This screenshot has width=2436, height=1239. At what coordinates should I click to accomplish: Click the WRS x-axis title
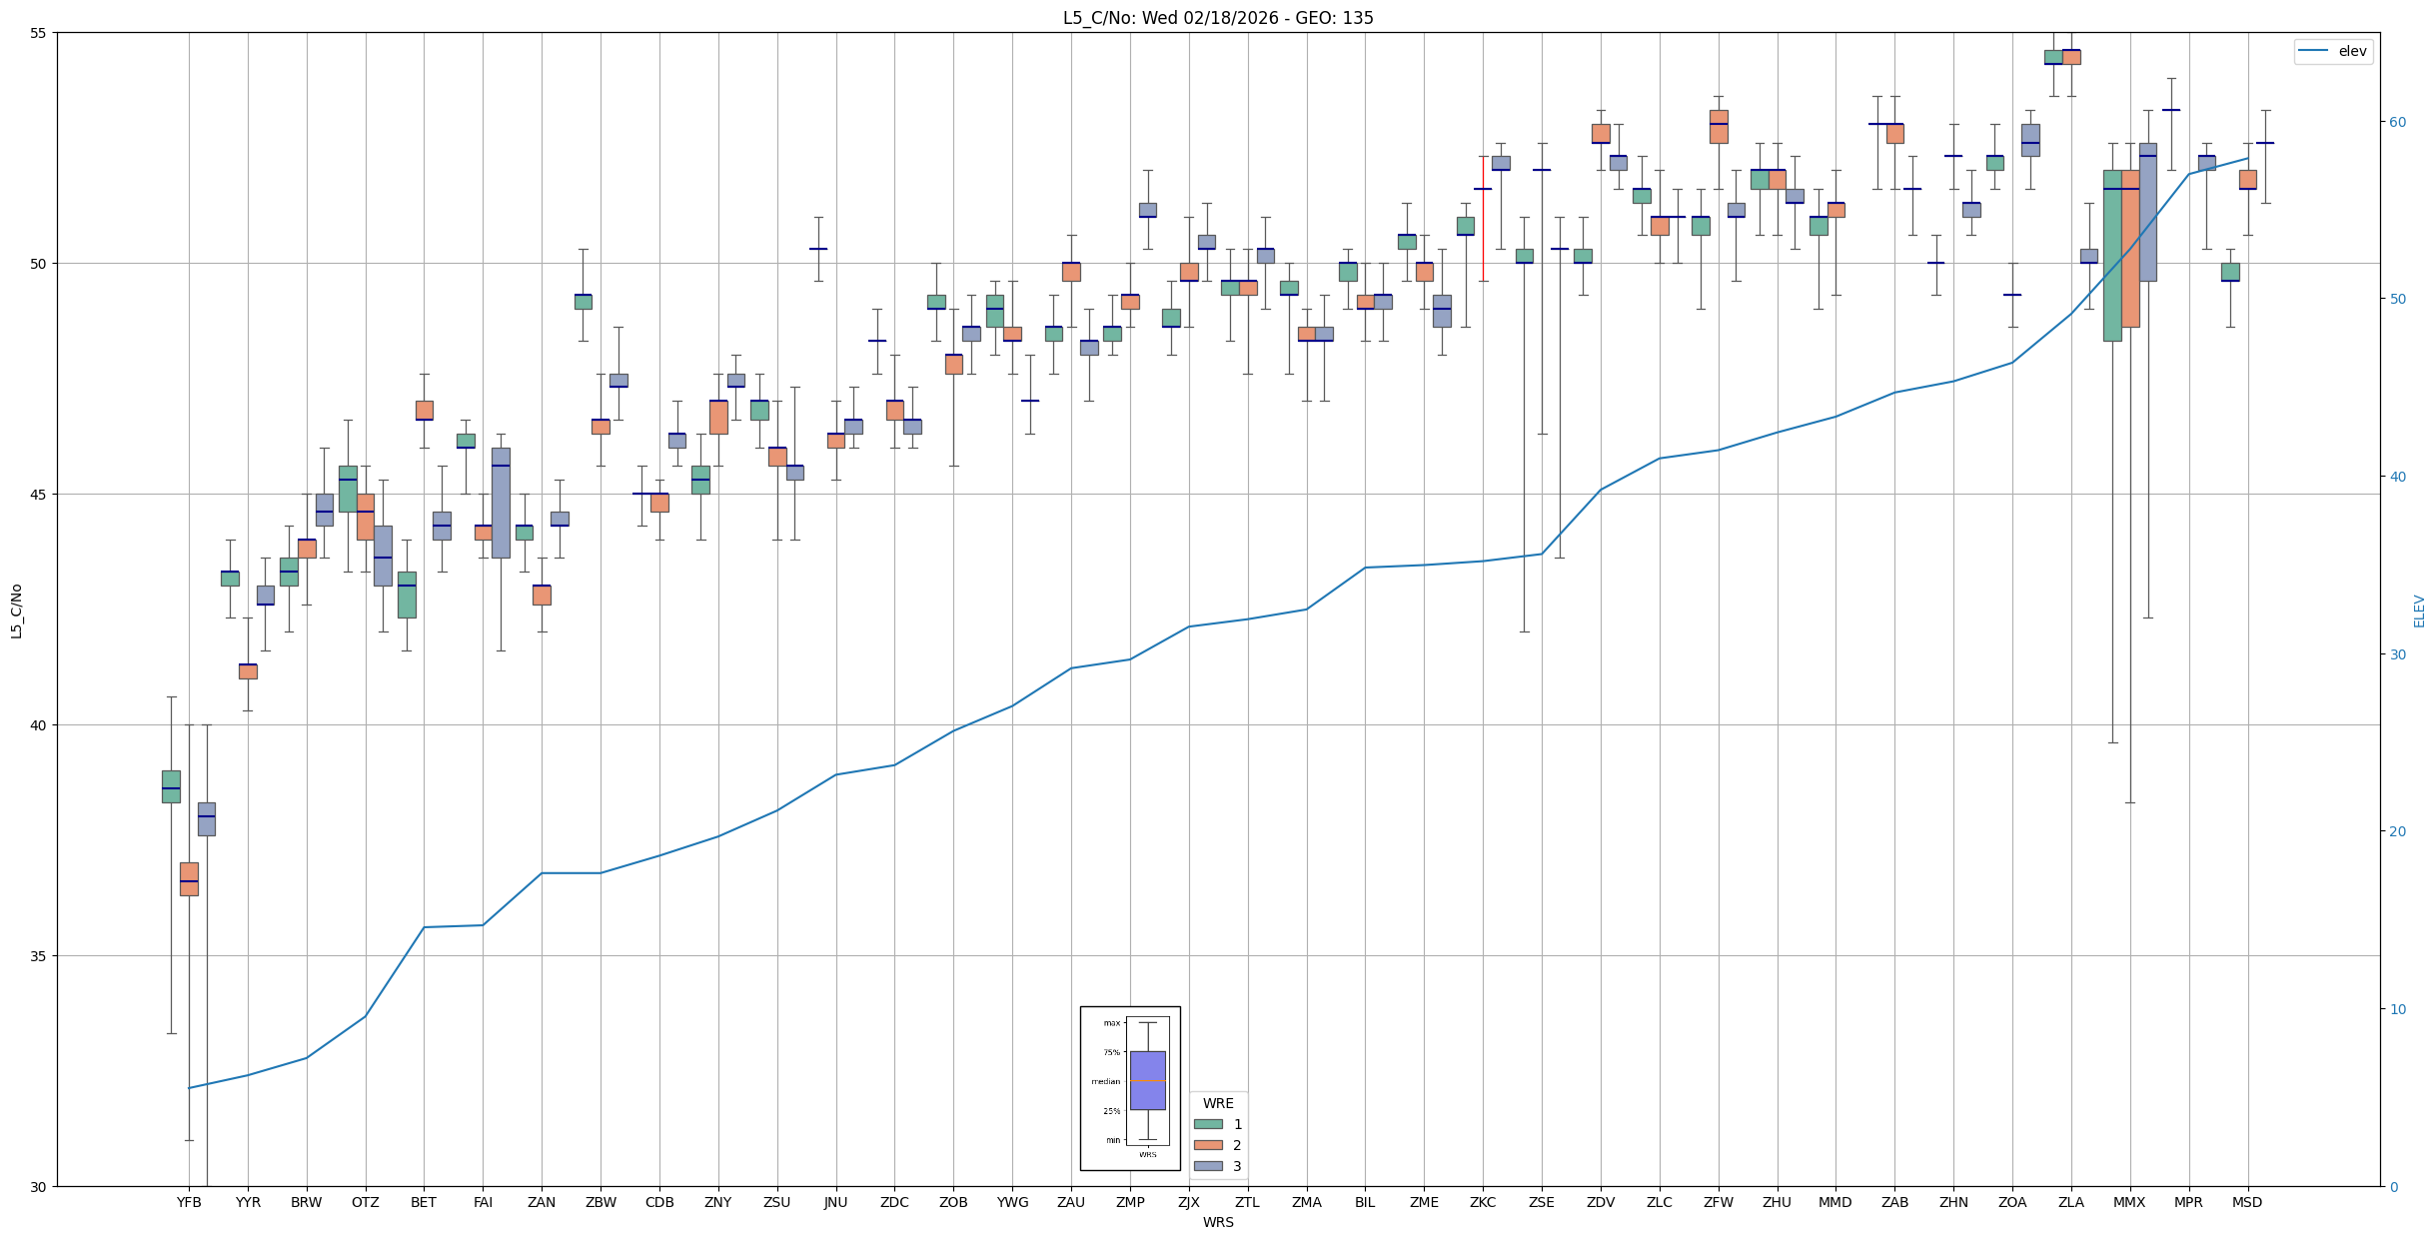1217,1222
